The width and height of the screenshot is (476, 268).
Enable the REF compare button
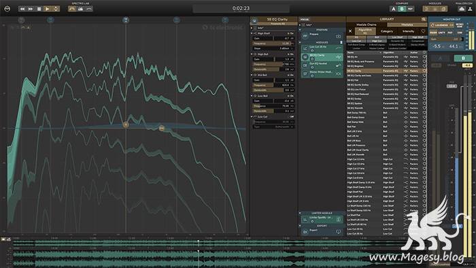(x=410, y=9)
